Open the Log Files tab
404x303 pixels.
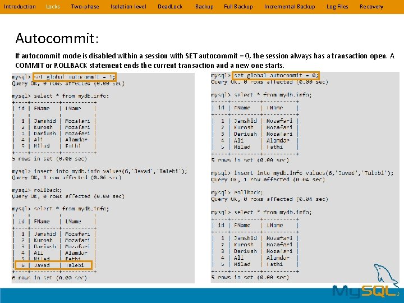click(x=337, y=7)
